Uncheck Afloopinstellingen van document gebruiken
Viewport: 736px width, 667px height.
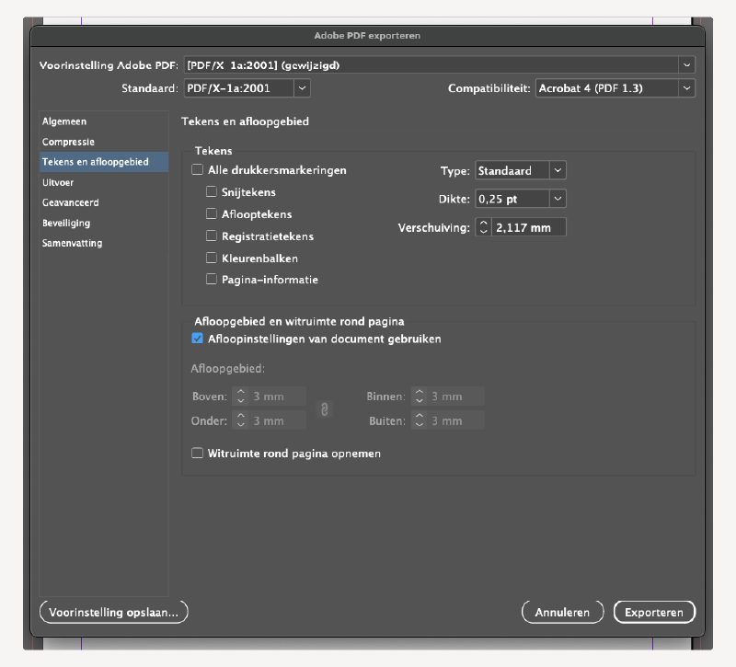(x=197, y=338)
